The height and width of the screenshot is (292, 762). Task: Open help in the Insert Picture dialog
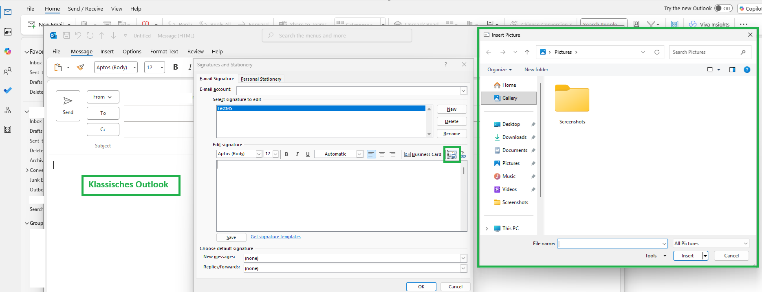click(747, 70)
